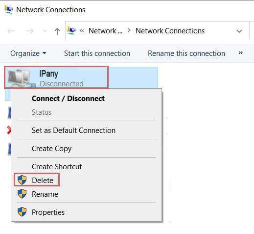This screenshot has height=234, width=254.
Task: Click the shield icon beside Rename
Action: [22, 194]
